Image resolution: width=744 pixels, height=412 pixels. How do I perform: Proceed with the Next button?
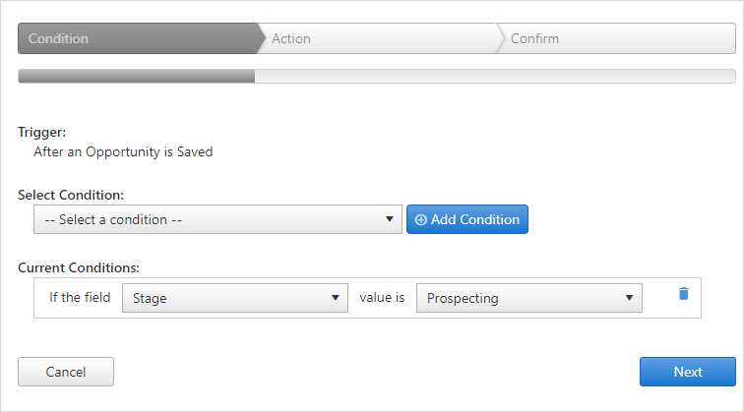(x=688, y=372)
